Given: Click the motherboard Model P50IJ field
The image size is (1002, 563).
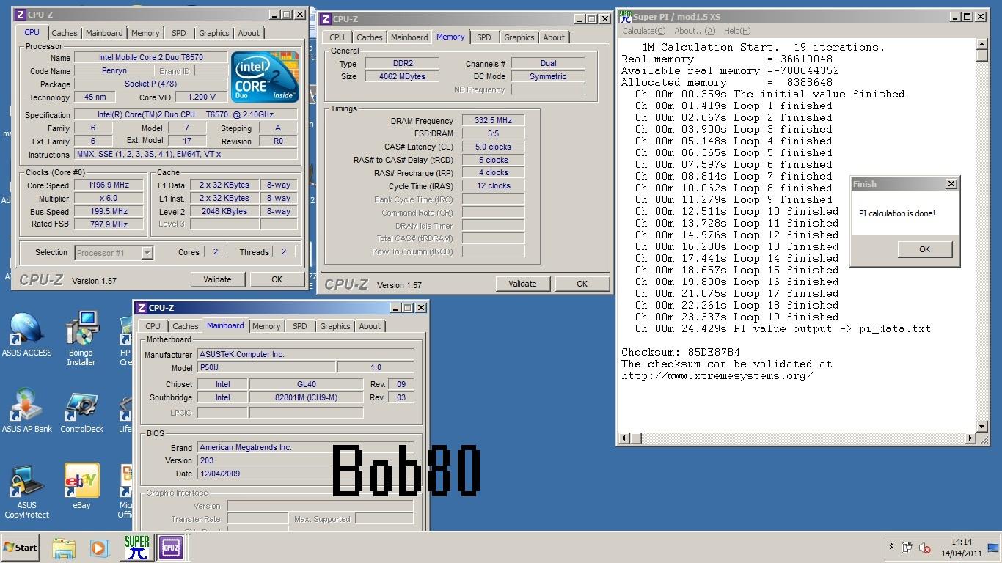Looking at the screenshot, I should point(267,368).
